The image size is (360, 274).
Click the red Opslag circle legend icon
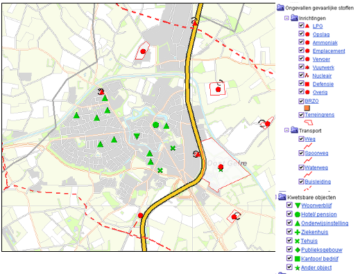(x=307, y=35)
